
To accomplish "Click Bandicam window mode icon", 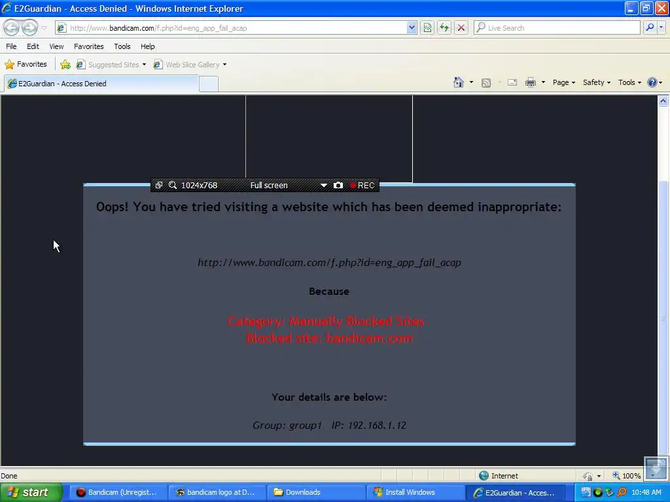I will click(159, 185).
